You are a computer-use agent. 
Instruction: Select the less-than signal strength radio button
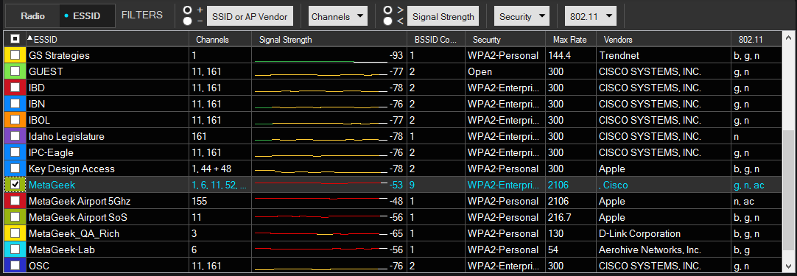click(x=388, y=21)
